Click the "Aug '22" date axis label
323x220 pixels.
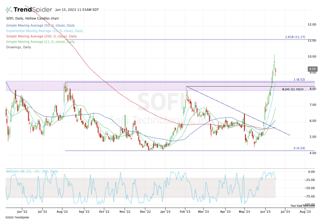pyautogui.click(x=62, y=212)
